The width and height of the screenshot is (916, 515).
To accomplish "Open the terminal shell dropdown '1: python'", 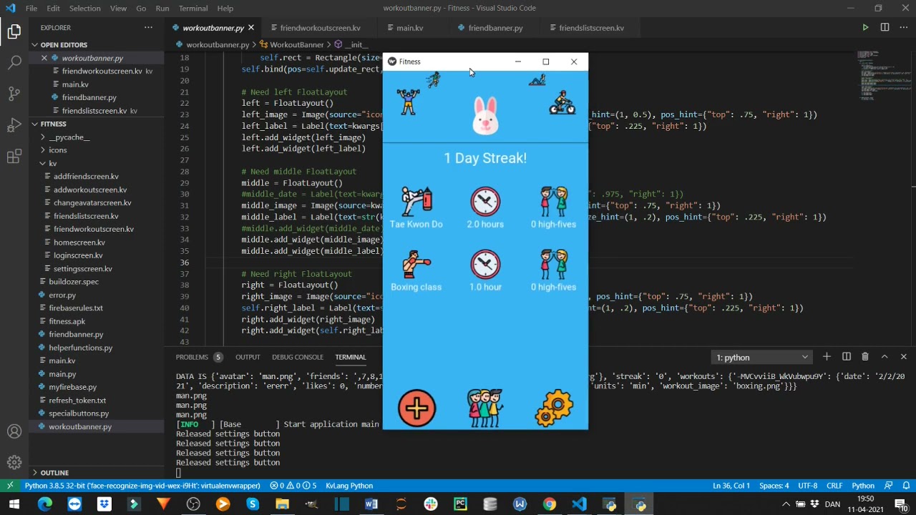I will tap(761, 358).
